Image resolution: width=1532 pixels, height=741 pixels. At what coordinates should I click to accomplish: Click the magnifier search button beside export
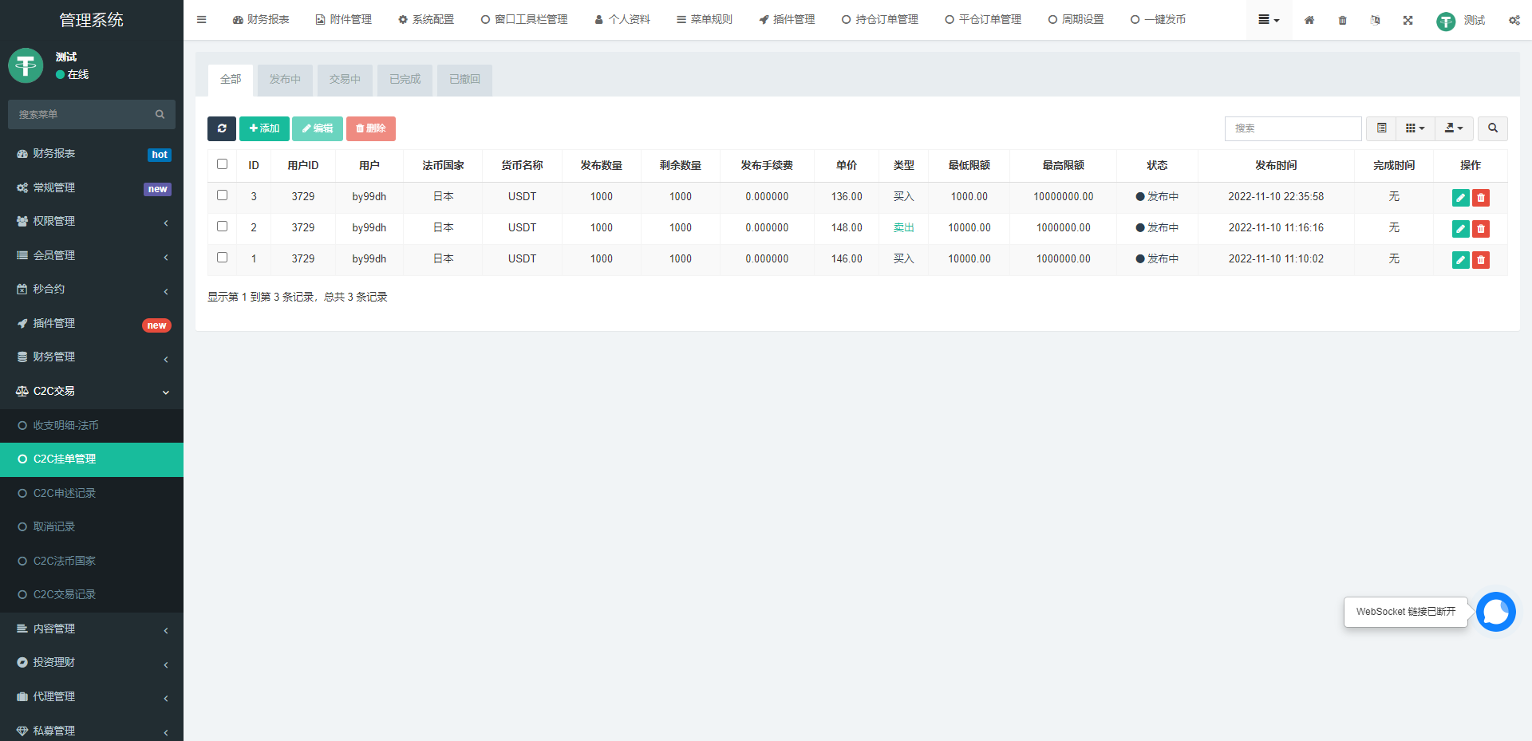[x=1493, y=128]
